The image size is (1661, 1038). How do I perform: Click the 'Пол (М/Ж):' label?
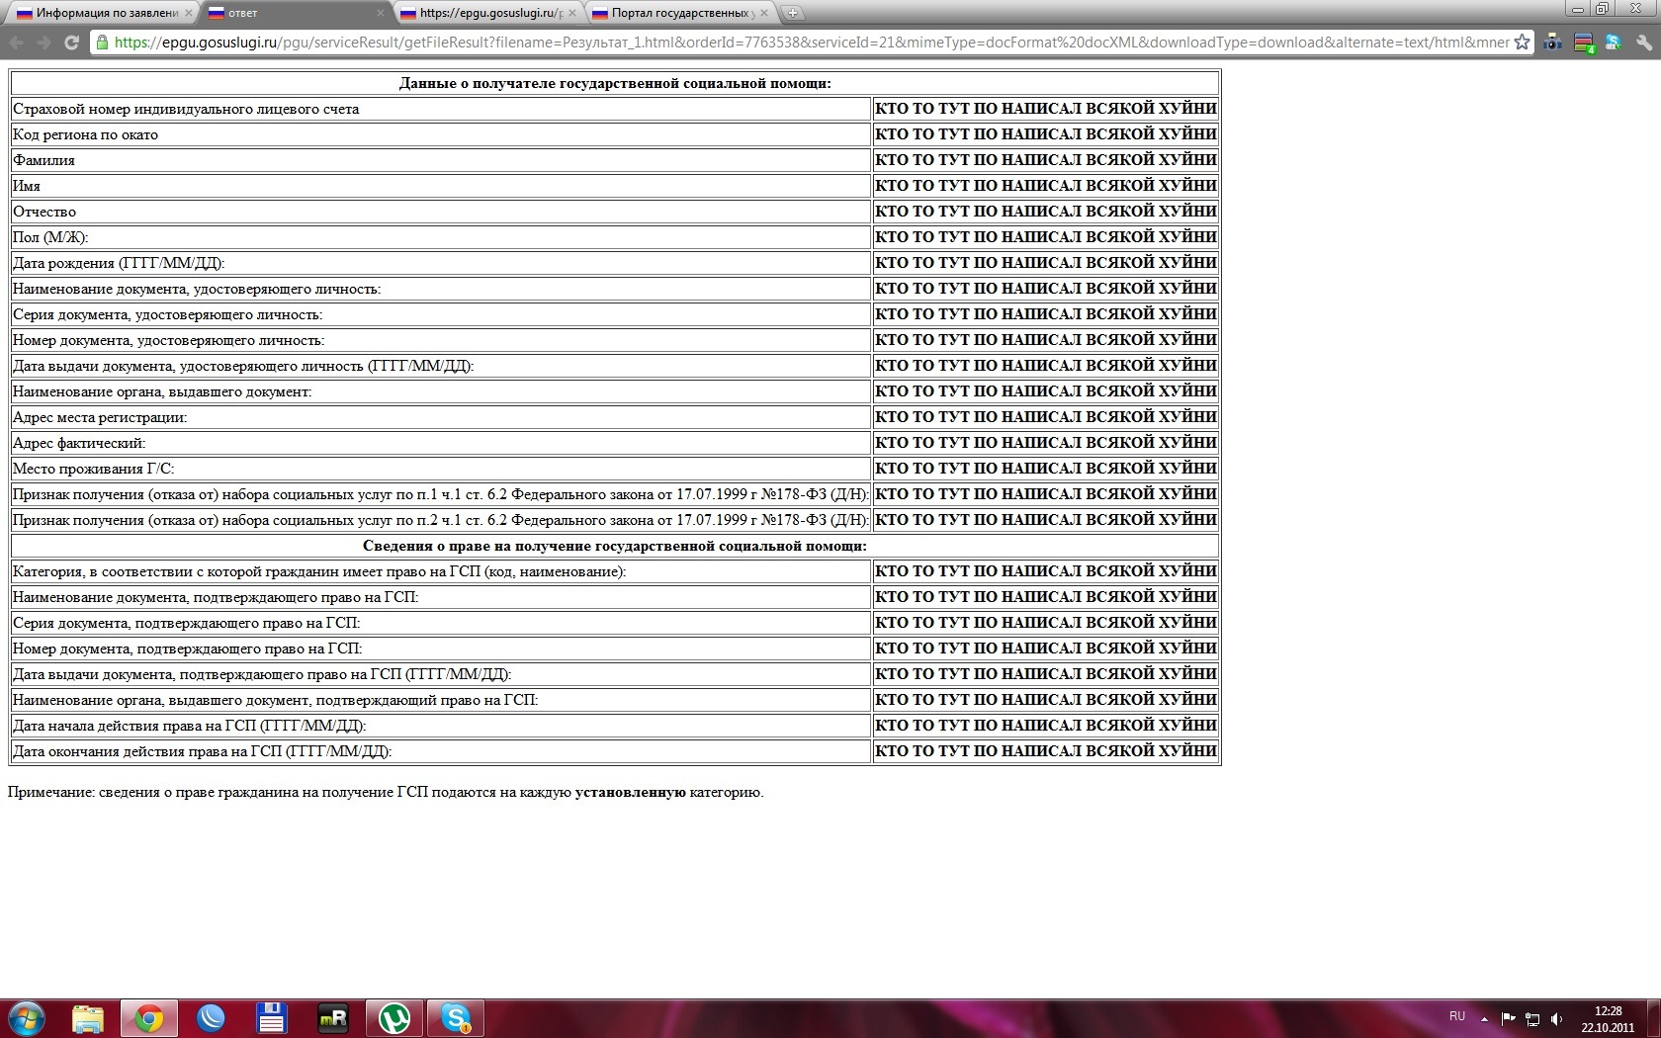tap(50, 237)
